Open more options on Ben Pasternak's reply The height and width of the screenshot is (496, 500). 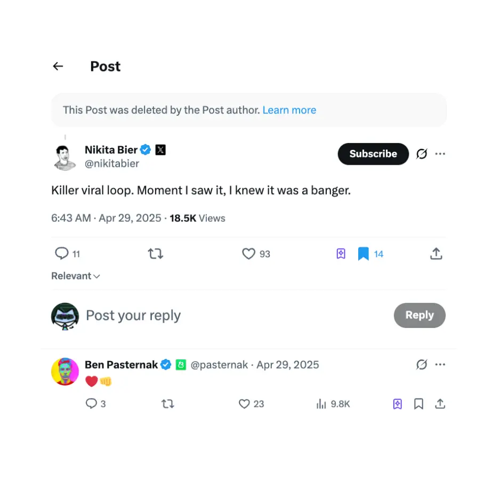click(x=440, y=364)
